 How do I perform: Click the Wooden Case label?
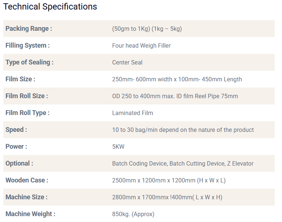(x=27, y=180)
